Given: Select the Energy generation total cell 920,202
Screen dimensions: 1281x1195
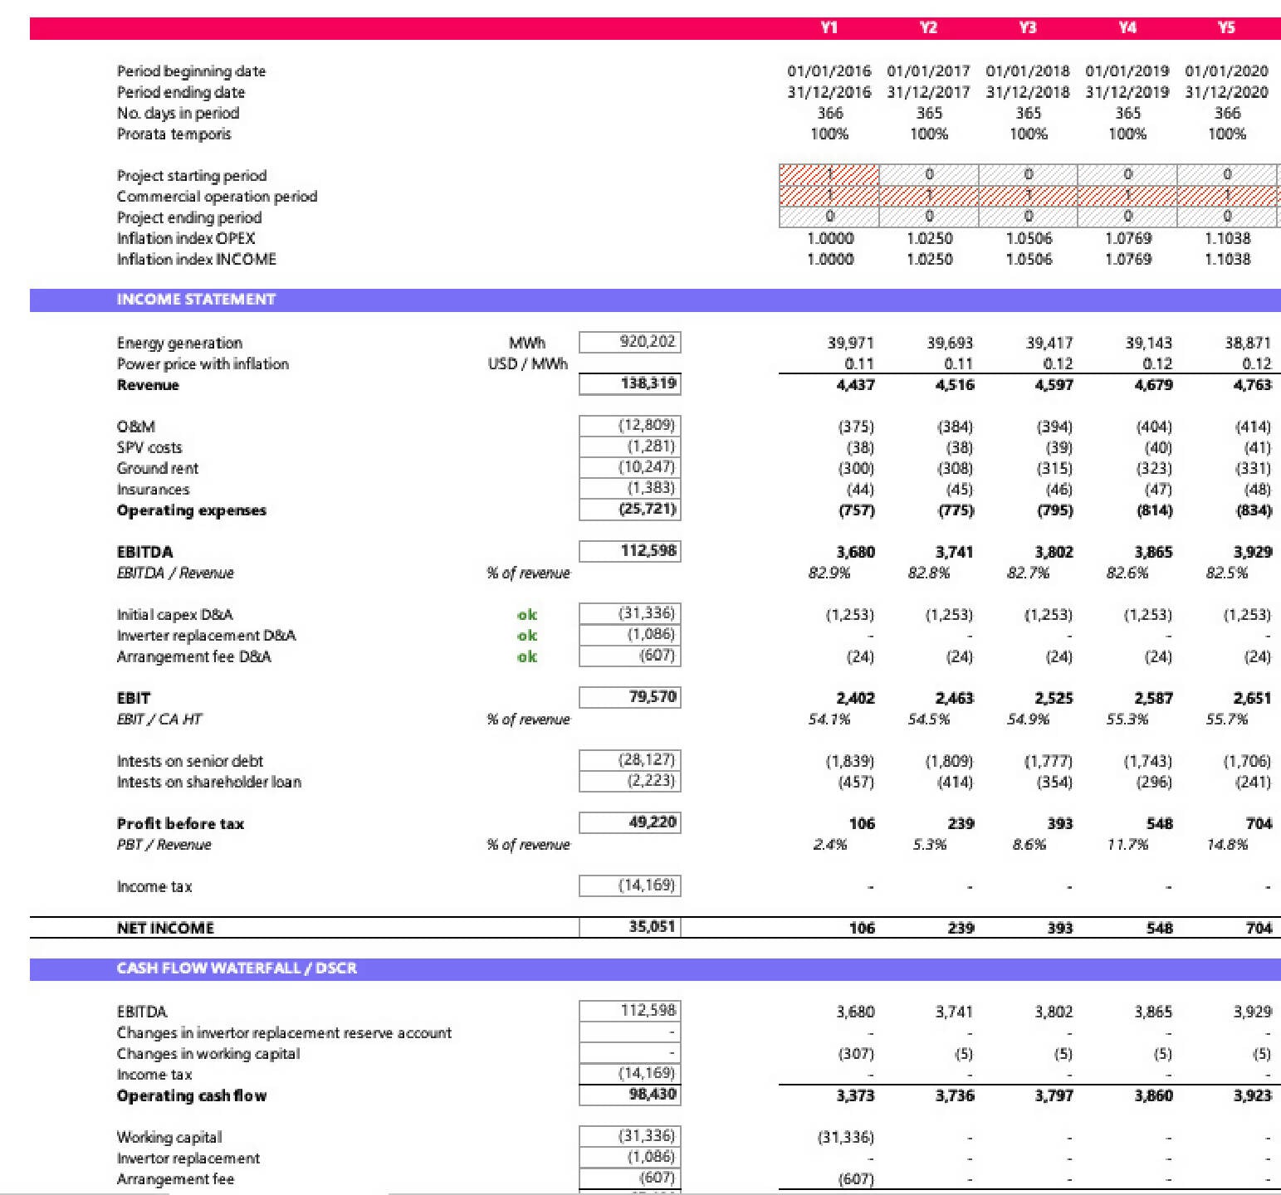Looking at the screenshot, I should coord(630,341).
